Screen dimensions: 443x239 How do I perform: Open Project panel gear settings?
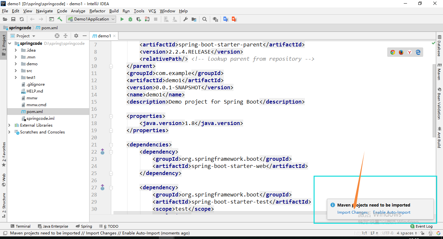(76, 36)
